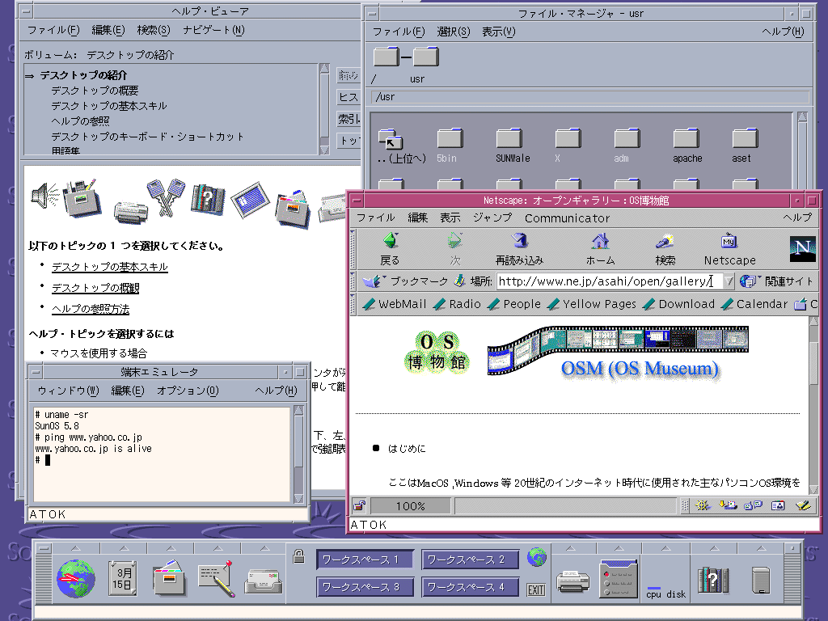Open the ブックマーク bookmarks dropdown in Netscape
The image size is (828, 621).
click(x=405, y=281)
